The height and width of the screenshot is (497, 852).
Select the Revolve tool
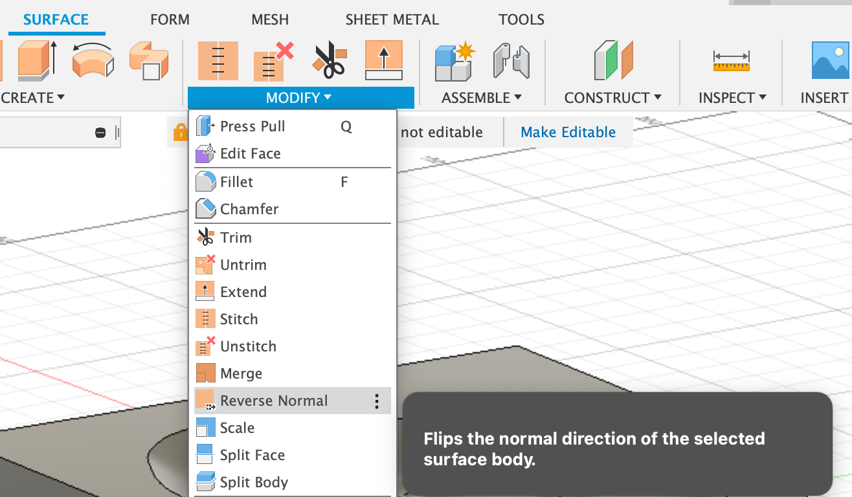[92, 60]
